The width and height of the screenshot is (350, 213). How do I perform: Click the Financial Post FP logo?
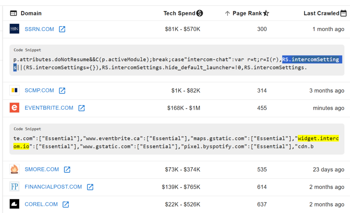click(14, 187)
